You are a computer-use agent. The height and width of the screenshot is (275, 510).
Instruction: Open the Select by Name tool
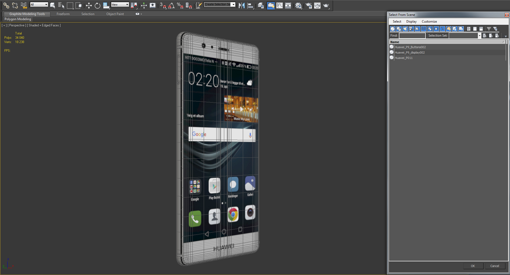(61, 5)
